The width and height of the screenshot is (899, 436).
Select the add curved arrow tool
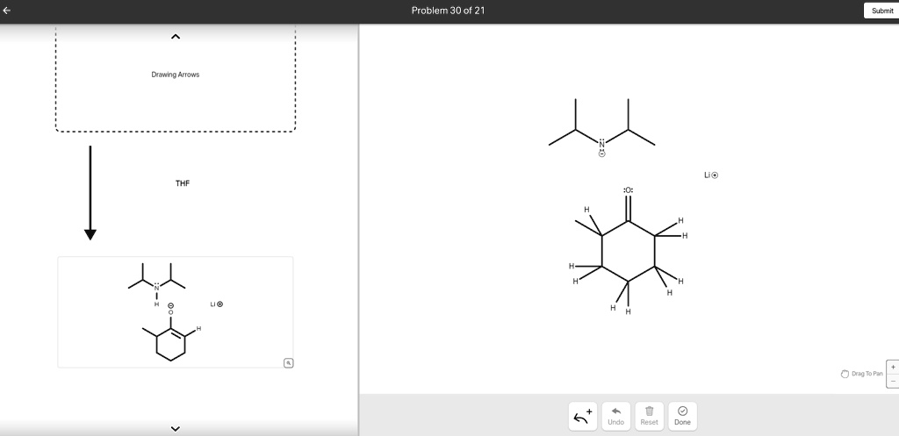pyautogui.click(x=584, y=417)
